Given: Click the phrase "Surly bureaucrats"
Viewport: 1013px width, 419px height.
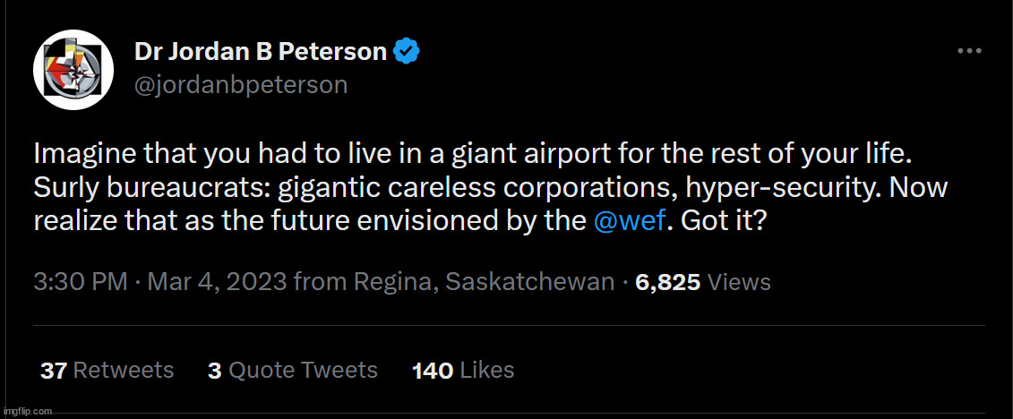Looking at the screenshot, I should (x=152, y=188).
